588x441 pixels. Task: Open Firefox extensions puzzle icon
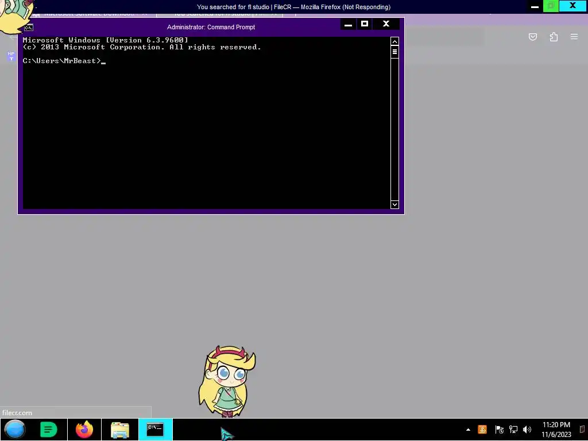554,37
